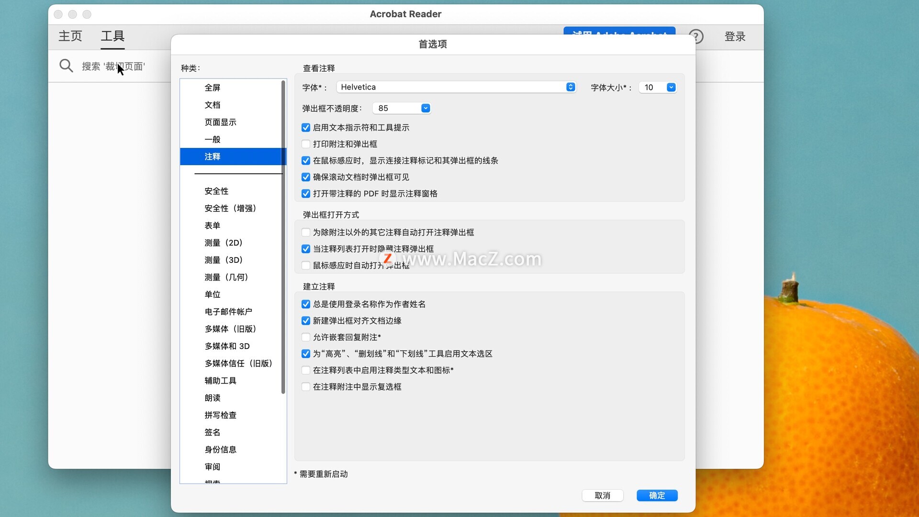Select 全屏 category

point(231,88)
